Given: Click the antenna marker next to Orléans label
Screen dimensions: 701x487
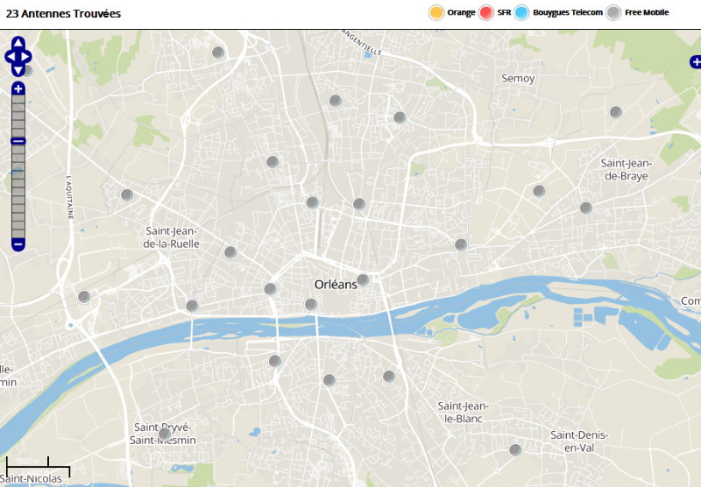Looking at the screenshot, I should [x=363, y=280].
